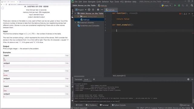Collapse the 266A_Stones_on_the_Table root folder
The height and width of the screenshot is (109, 194).
coord(75,13)
